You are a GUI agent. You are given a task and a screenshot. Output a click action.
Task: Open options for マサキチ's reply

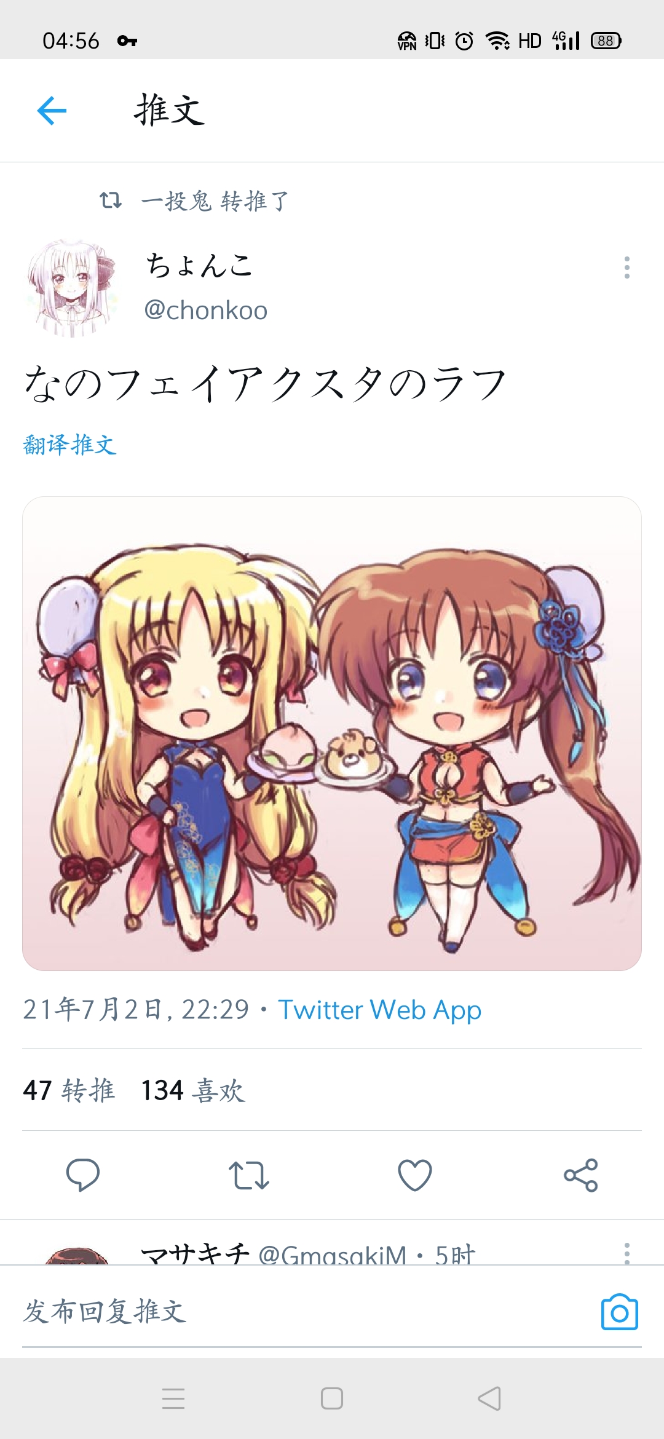click(627, 1253)
